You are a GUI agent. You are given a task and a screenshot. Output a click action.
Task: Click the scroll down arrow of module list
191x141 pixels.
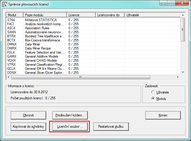[x=183, y=72]
